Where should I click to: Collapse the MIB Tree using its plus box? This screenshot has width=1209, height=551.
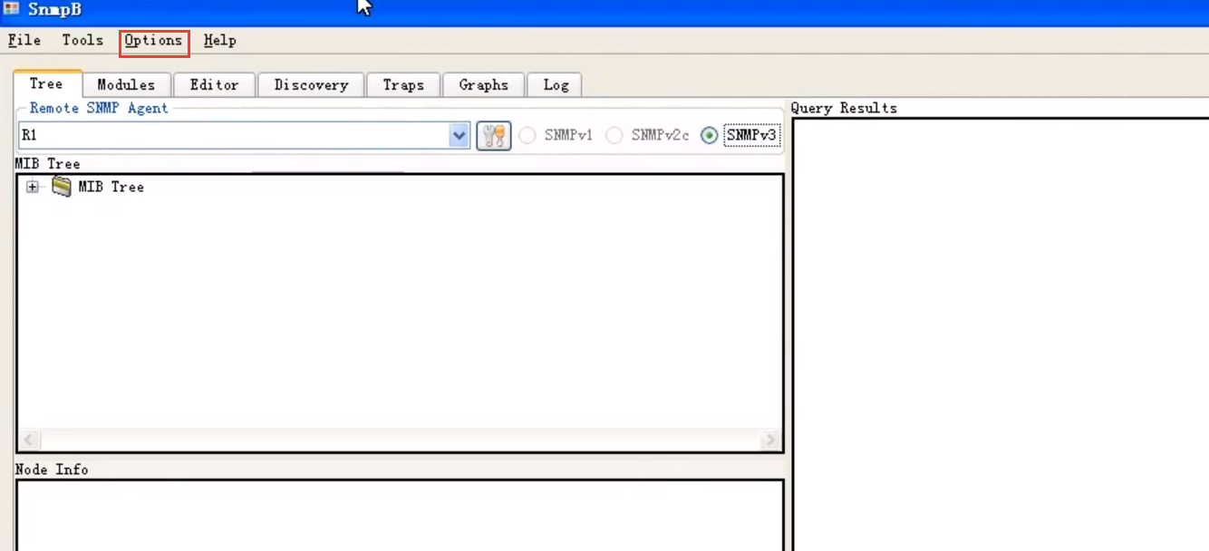tap(33, 187)
